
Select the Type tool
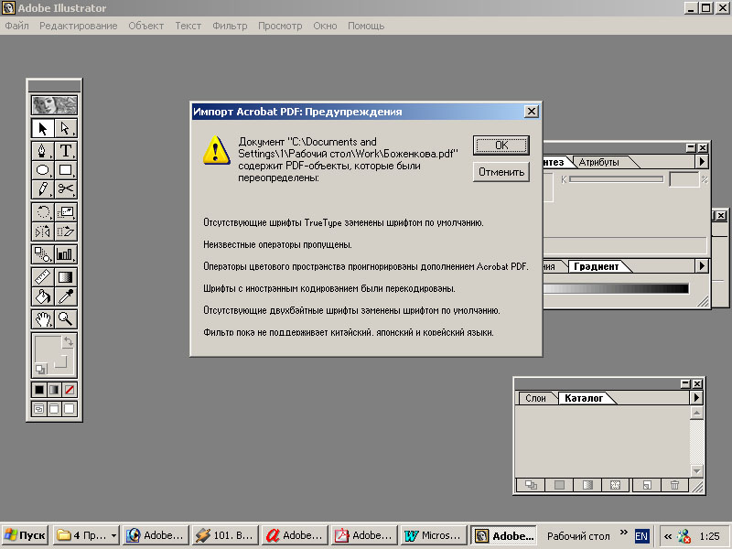[x=65, y=151]
